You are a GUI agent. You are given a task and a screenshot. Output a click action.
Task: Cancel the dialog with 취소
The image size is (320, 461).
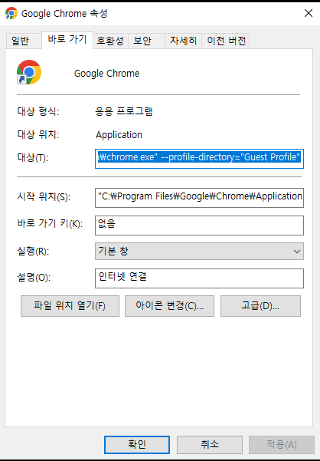(x=210, y=445)
